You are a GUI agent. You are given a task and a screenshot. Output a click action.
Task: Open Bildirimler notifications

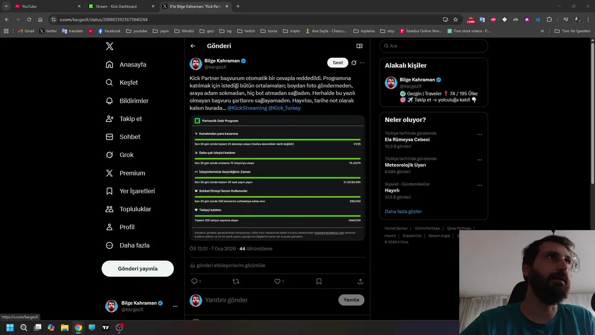click(x=127, y=100)
